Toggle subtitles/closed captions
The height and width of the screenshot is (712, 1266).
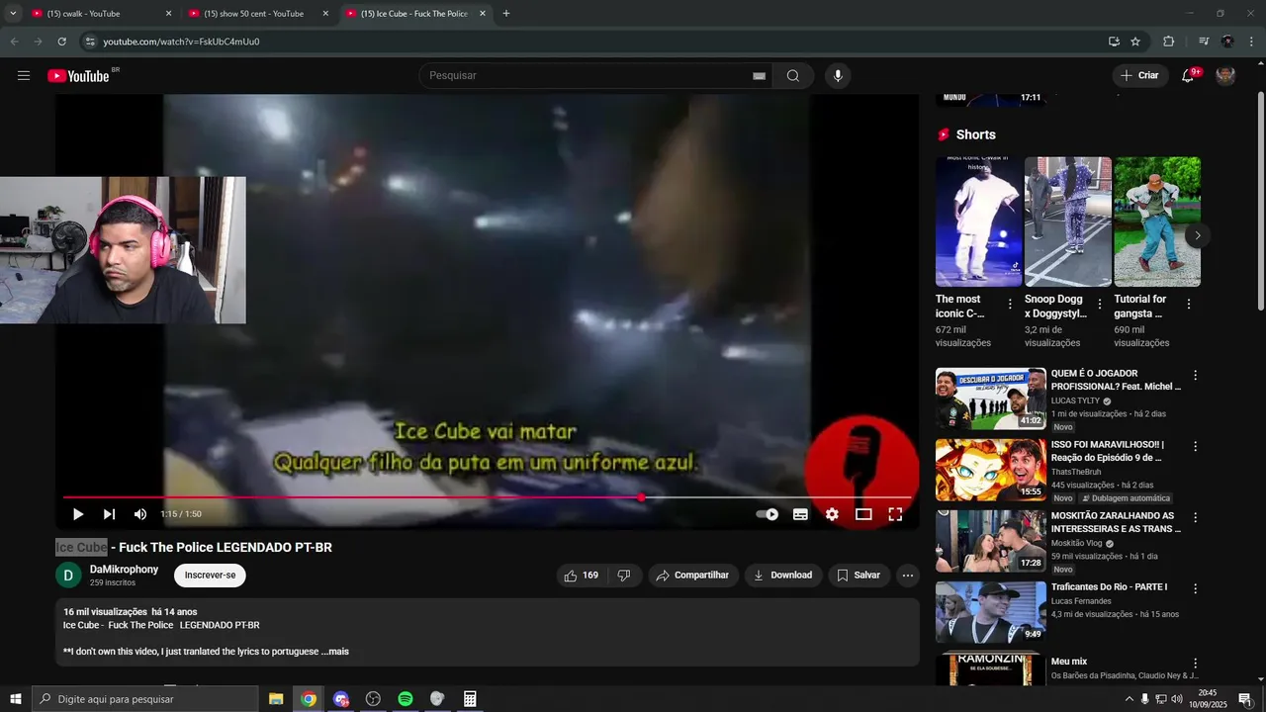[800, 514]
